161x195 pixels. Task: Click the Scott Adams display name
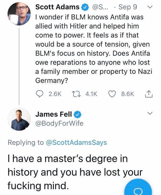click(57, 7)
